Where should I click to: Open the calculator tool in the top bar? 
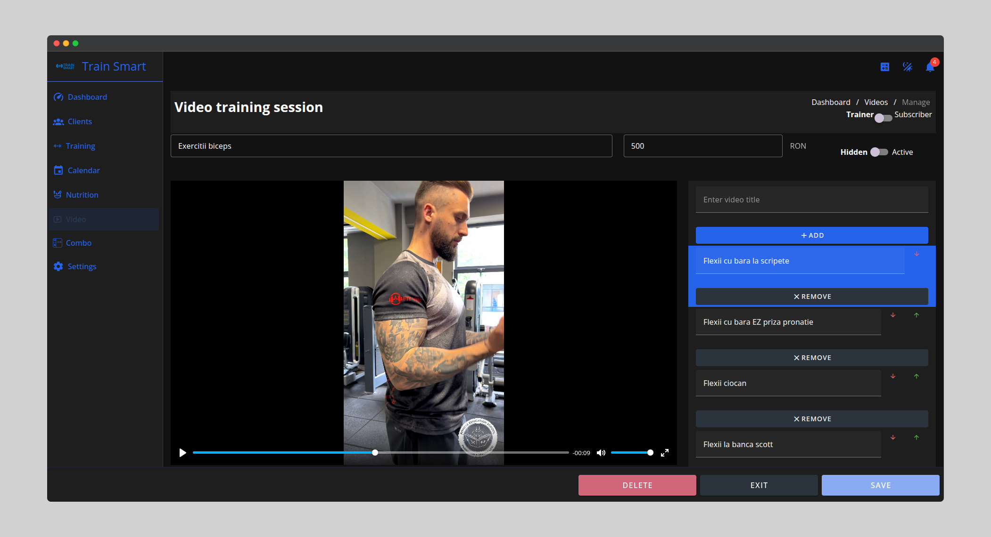pos(885,66)
